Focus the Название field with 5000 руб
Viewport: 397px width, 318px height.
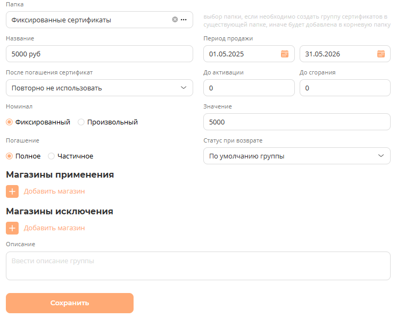[99, 54]
